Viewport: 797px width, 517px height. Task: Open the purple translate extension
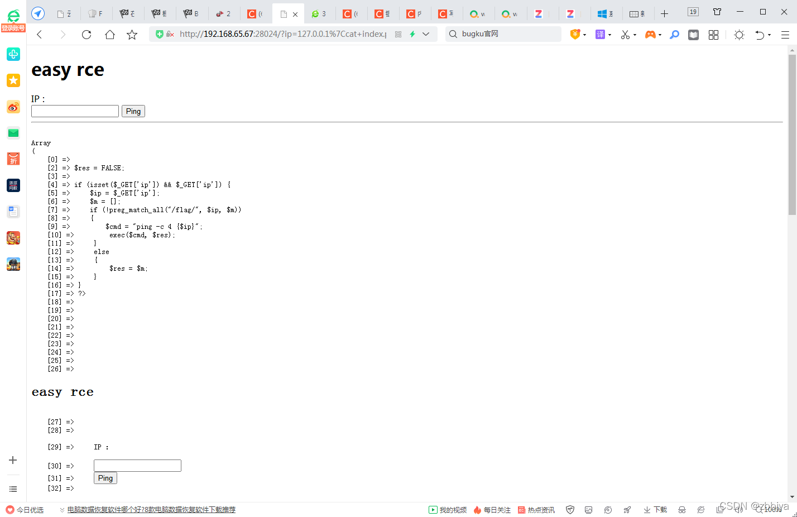600,35
